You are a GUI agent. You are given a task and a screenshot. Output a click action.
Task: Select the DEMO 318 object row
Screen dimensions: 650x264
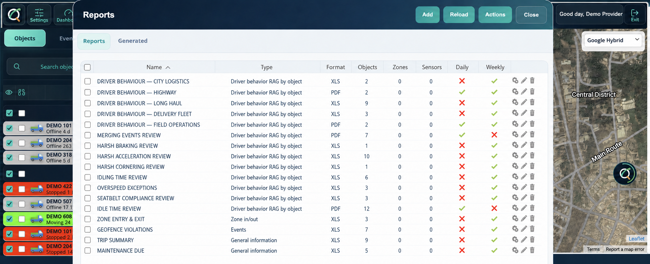[38, 157]
